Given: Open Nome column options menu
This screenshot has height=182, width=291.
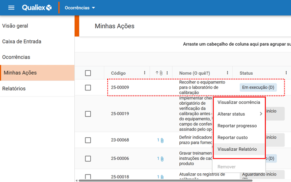Looking at the screenshot, I should pyautogui.click(x=228, y=73).
